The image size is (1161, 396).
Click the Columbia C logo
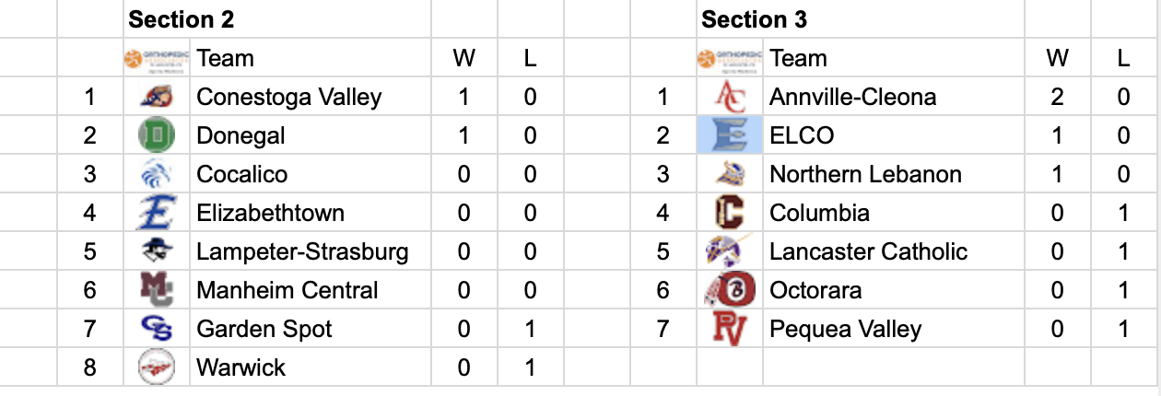pos(729,213)
